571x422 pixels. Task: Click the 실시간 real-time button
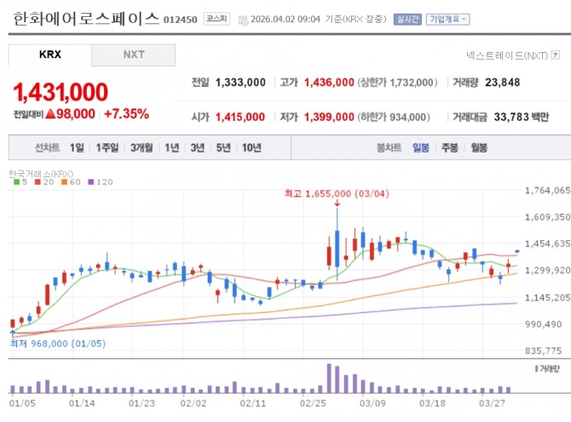point(407,19)
